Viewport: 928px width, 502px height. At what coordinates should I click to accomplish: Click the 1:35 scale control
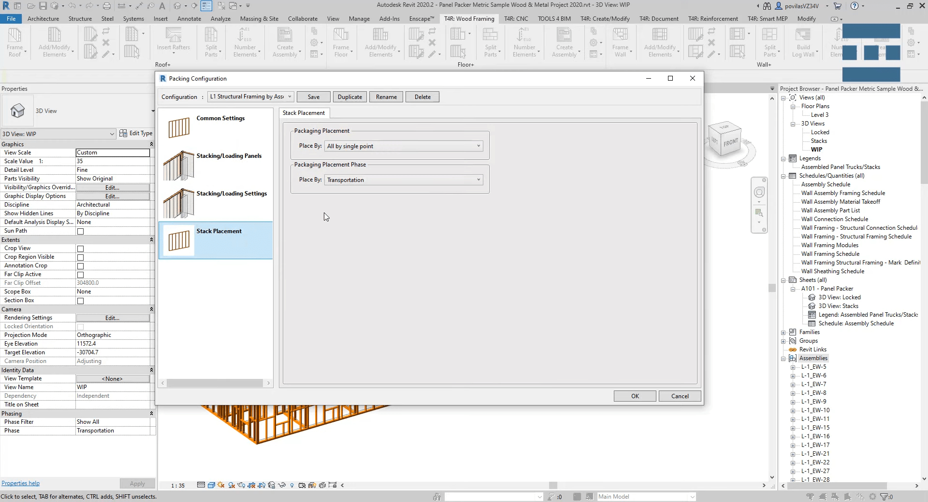[x=177, y=486]
